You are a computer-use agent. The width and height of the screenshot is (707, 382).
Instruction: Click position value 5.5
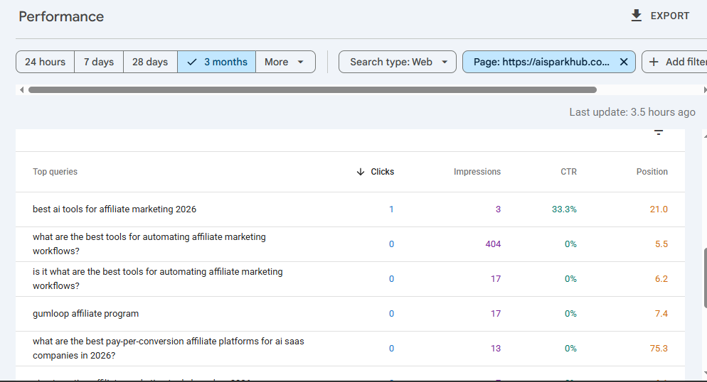(661, 244)
